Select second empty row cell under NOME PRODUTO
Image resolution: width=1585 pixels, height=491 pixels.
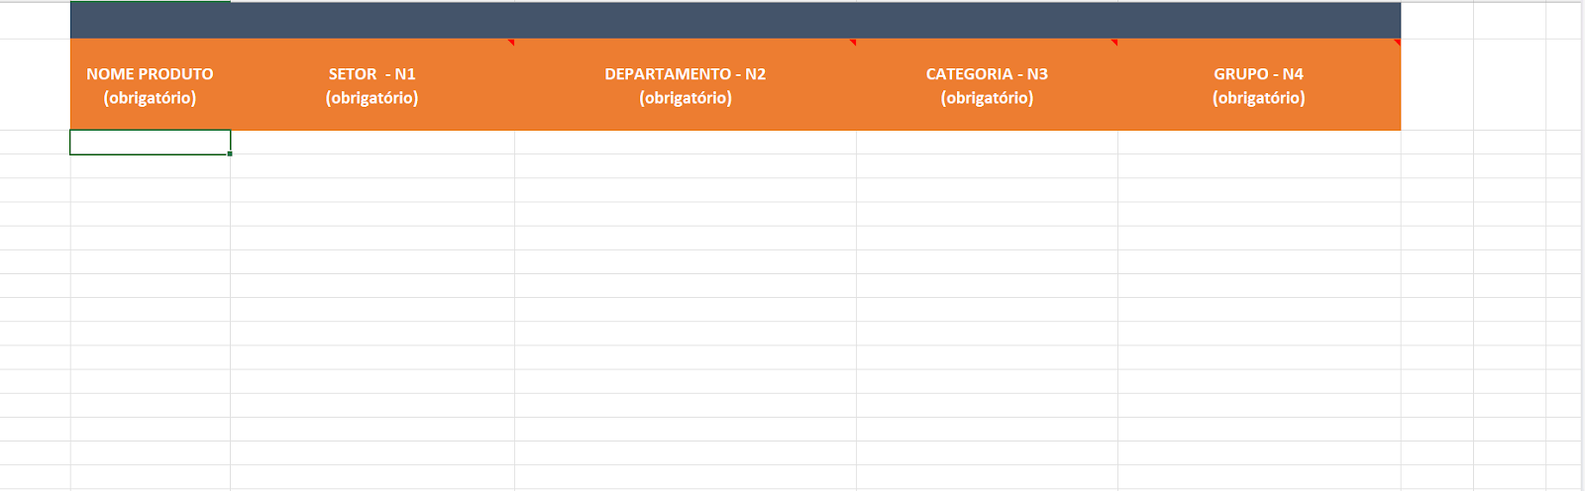tap(150, 166)
